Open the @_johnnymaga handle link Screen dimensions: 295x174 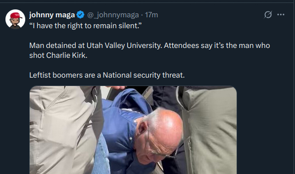pos(113,15)
